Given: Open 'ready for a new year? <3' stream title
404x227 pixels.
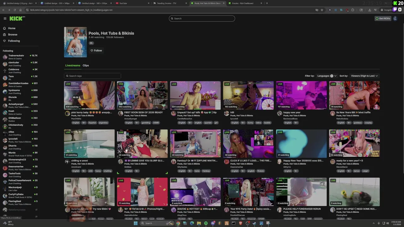Looking at the screenshot, I should tap(350, 161).
